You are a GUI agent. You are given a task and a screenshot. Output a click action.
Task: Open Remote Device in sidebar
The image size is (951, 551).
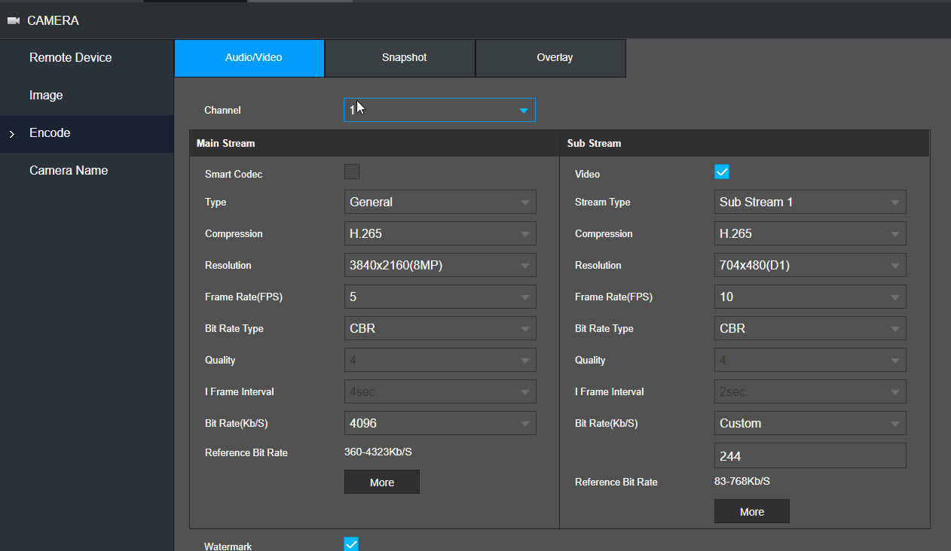tap(87, 58)
